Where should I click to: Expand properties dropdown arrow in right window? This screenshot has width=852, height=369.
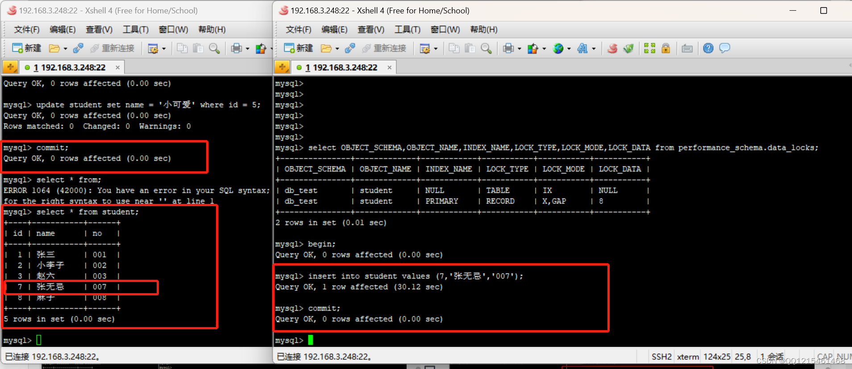[436, 49]
